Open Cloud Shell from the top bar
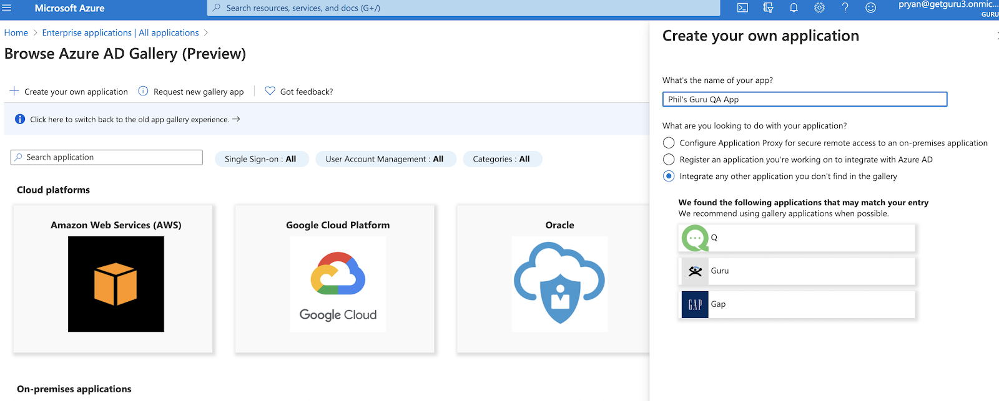This screenshot has width=999, height=401. (x=742, y=8)
